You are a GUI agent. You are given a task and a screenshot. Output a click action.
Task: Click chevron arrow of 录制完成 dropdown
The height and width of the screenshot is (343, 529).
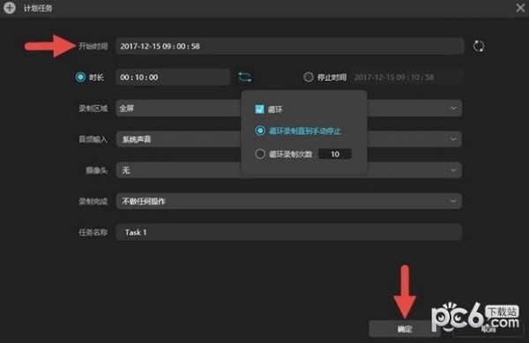(x=453, y=201)
